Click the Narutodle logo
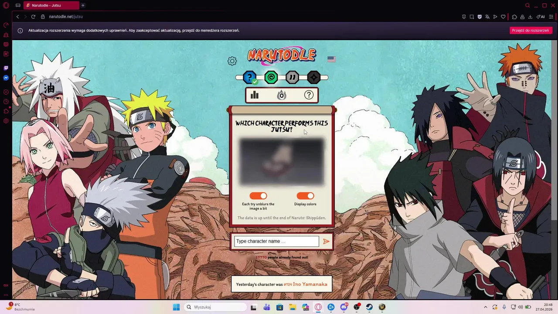This screenshot has height=314, width=558. 282,55
